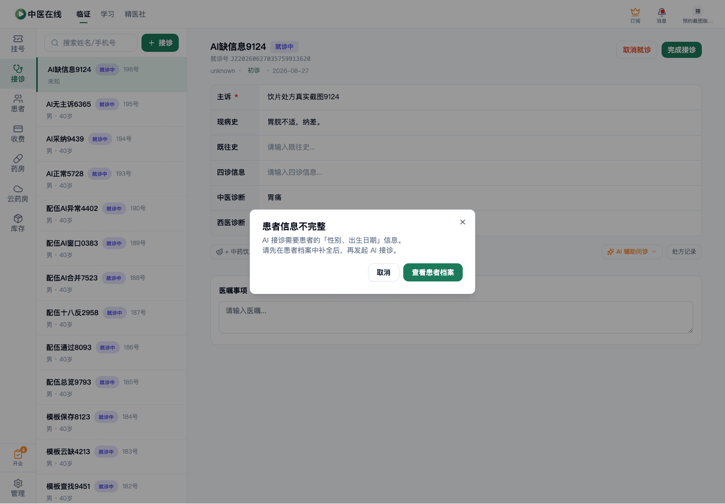Close the incomplete patient info dialog

[x=463, y=222]
